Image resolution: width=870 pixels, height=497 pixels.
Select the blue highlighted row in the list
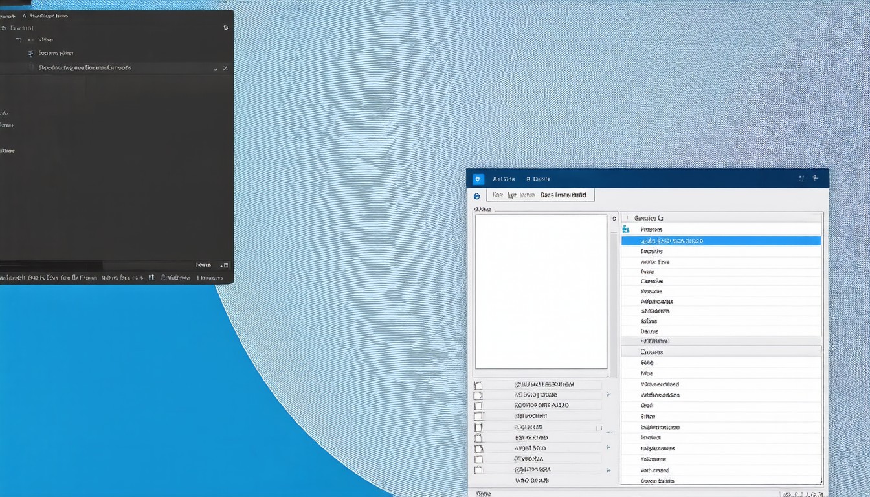point(721,241)
